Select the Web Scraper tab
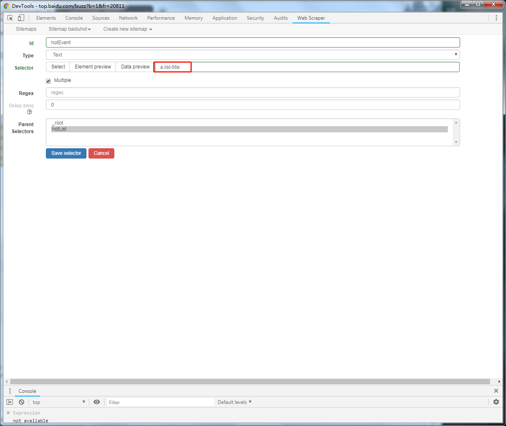 [311, 18]
